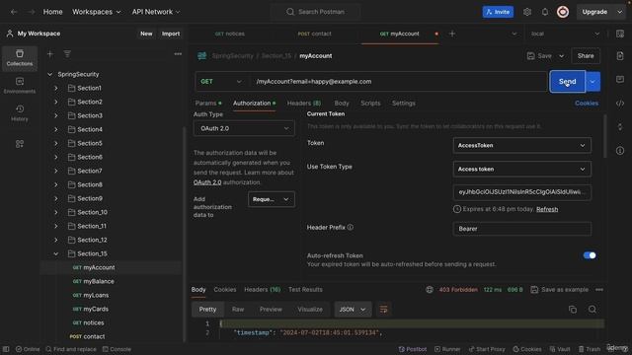This screenshot has width=632, height=355.
Task: Open the environment quick look icon
Action: 620,34
